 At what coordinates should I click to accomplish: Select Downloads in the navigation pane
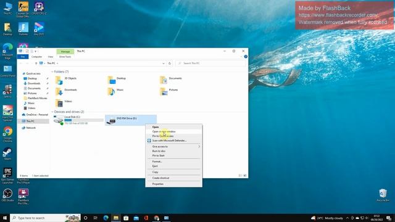click(34, 83)
